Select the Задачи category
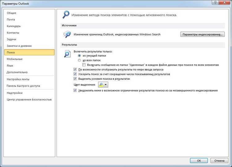 (29, 39)
